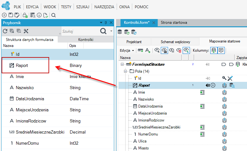
Task: Toggle the eye with list lines filter
Action: point(172,50)
